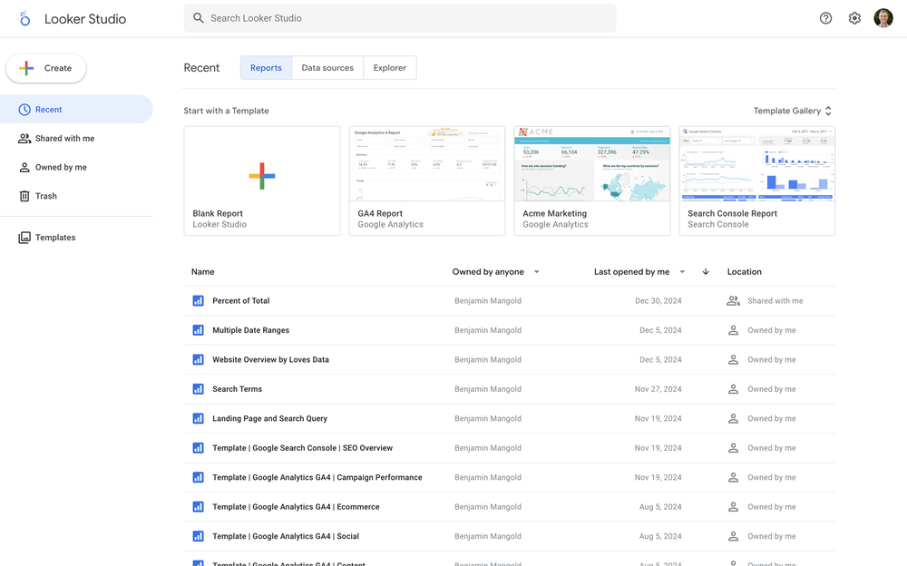907x566 pixels.
Task: Click the Trash bin icon
Action: 24,196
